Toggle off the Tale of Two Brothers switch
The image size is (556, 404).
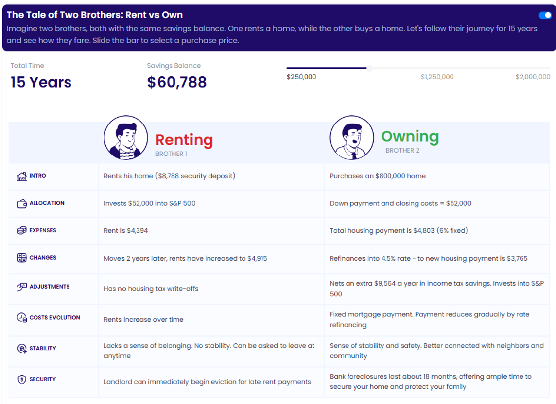pyautogui.click(x=545, y=15)
